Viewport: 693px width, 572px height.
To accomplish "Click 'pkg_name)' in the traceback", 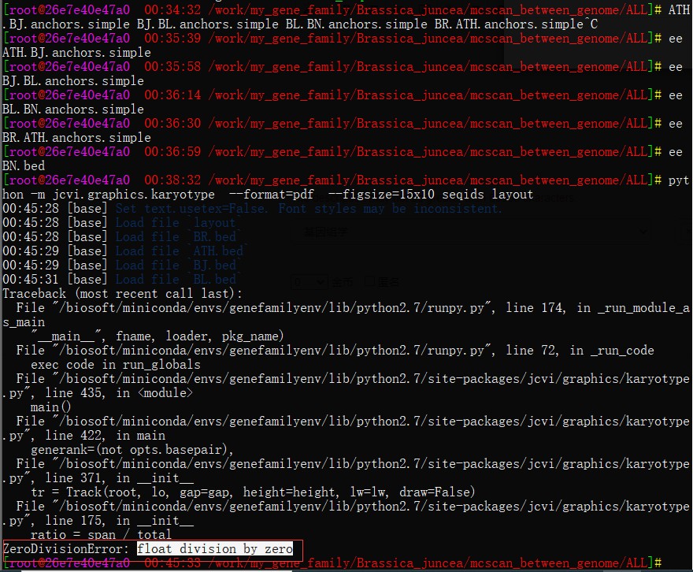I will [253, 336].
